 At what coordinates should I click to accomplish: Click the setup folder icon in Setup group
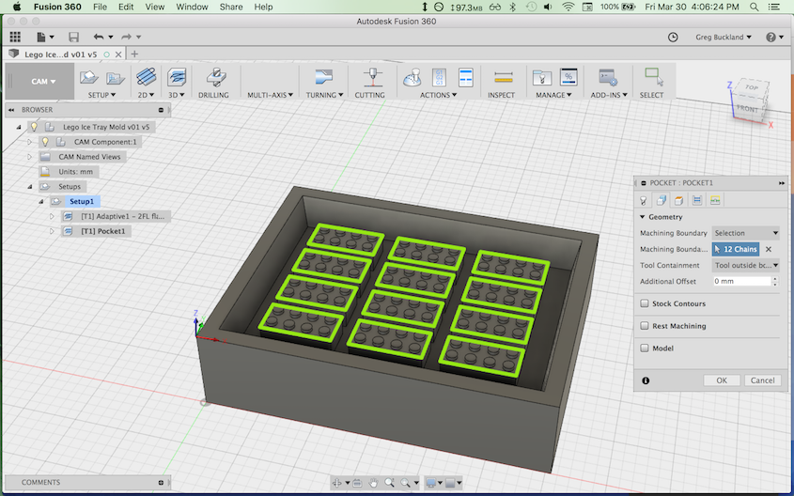[116, 78]
